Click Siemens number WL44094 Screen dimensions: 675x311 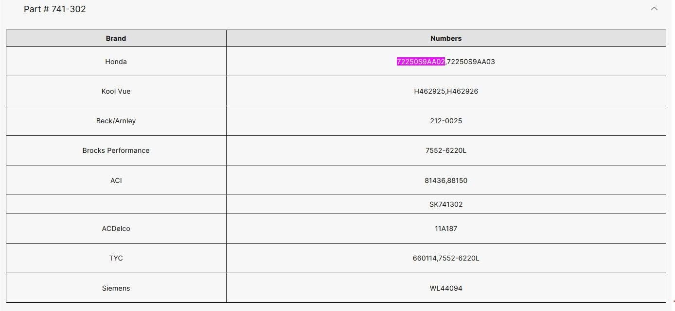(x=446, y=288)
